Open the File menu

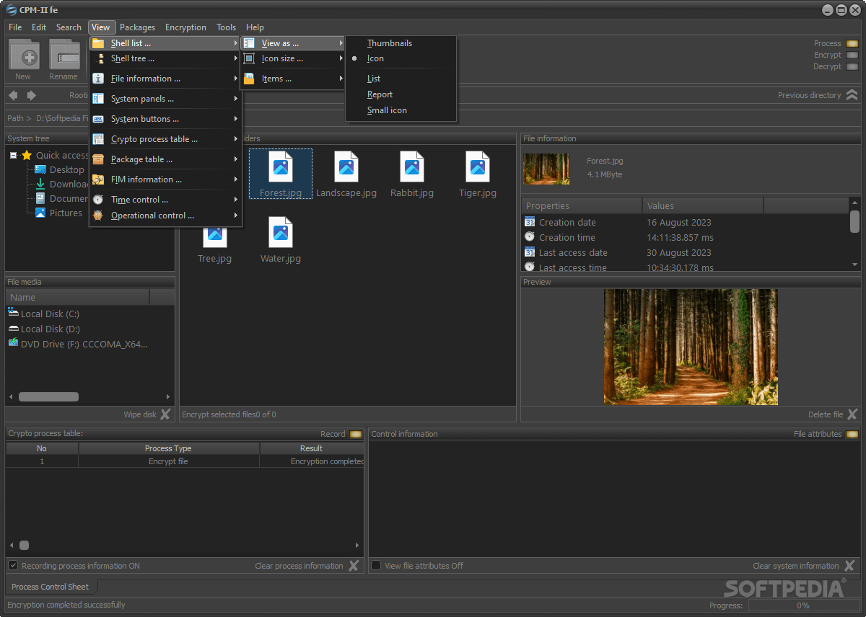15,27
